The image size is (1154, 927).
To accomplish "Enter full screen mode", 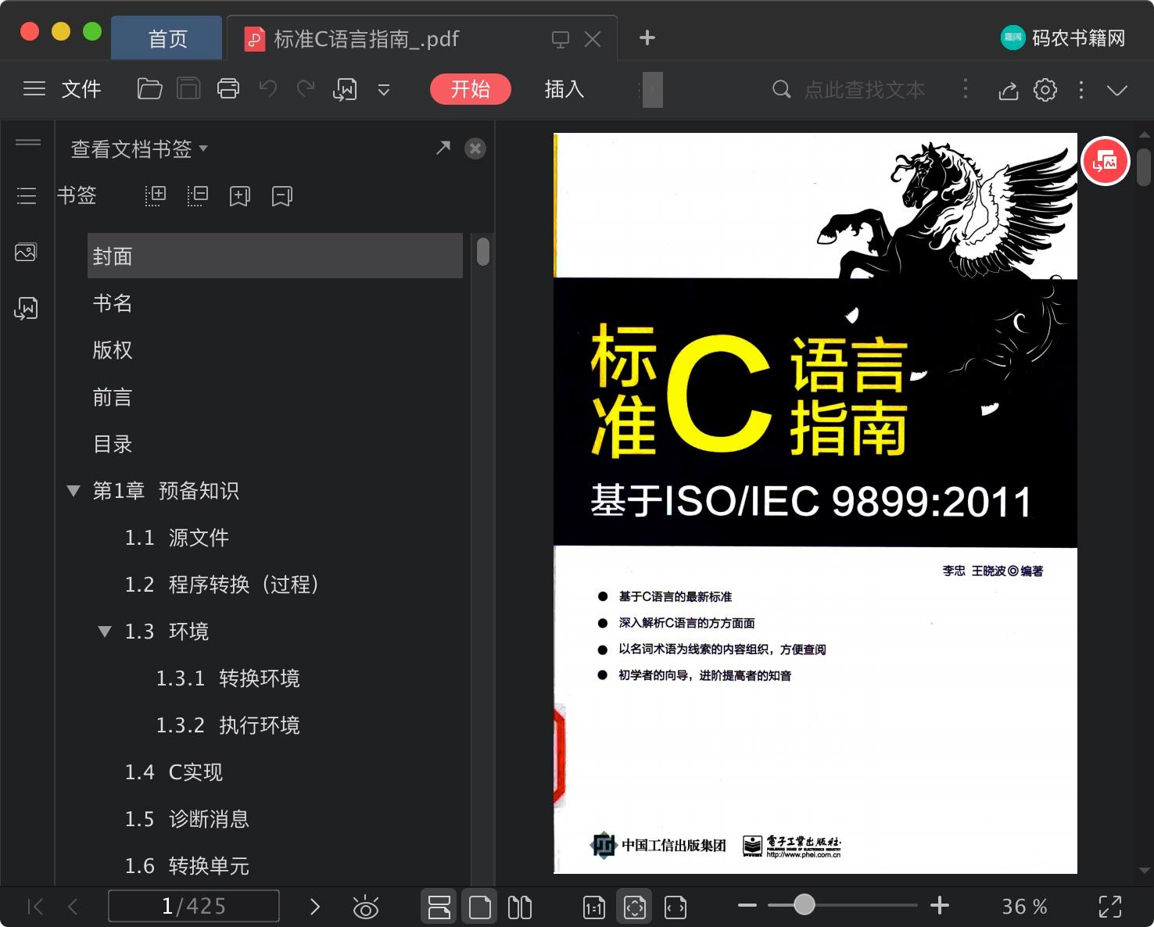I will [x=1110, y=907].
